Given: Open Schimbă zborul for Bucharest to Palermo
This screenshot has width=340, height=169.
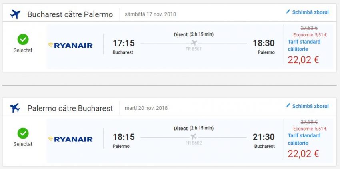Looking at the screenshot, I should 310,12.
